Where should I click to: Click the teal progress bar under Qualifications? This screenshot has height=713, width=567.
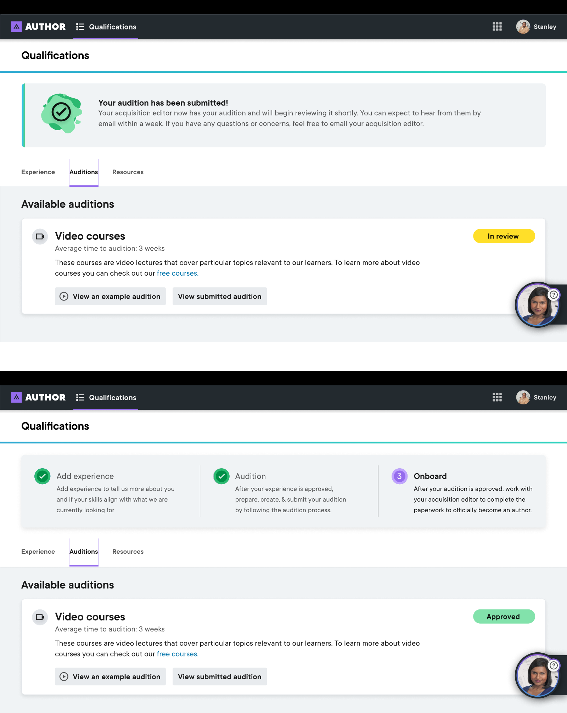pos(283,72)
